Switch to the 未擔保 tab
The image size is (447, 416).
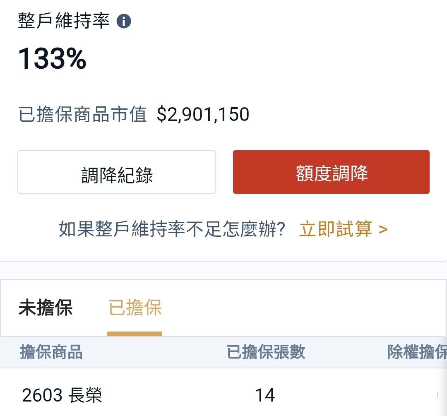46,308
